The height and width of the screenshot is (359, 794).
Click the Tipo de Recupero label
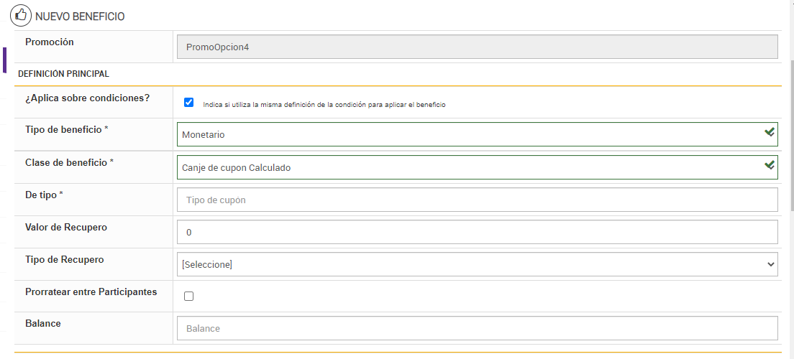65,259
